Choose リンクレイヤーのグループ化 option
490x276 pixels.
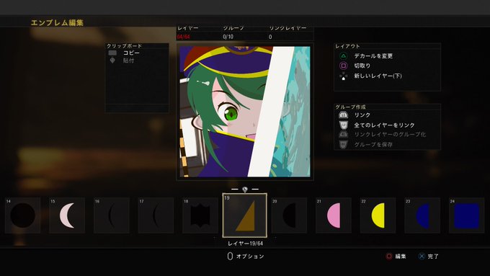click(x=390, y=135)
